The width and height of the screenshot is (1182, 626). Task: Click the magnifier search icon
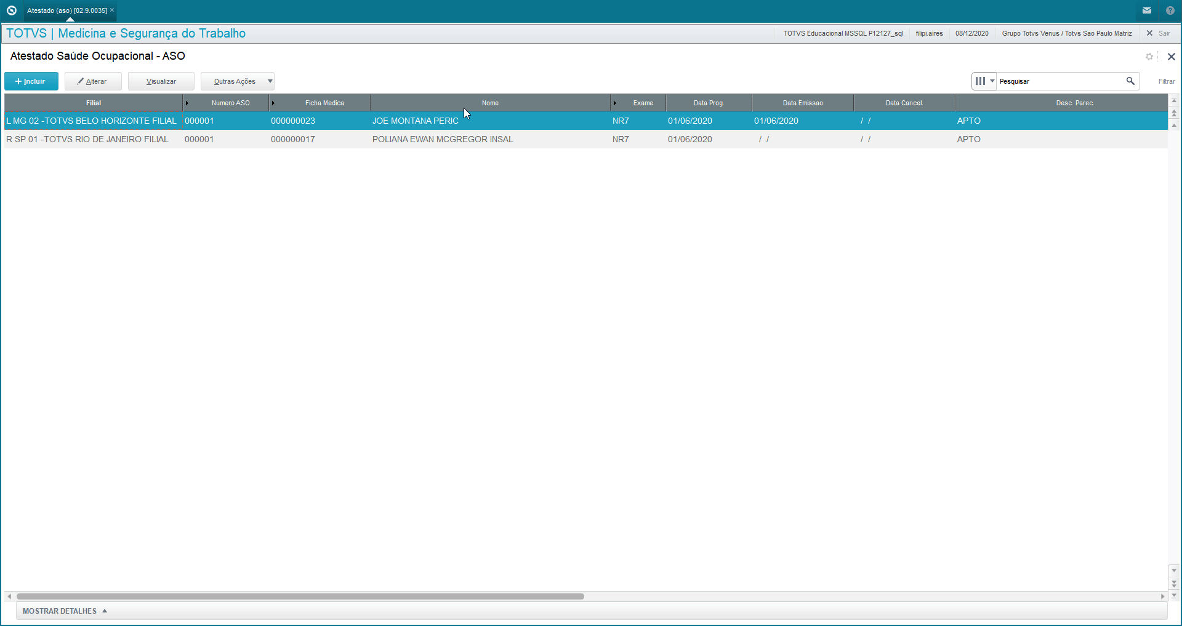(1130, 81)
